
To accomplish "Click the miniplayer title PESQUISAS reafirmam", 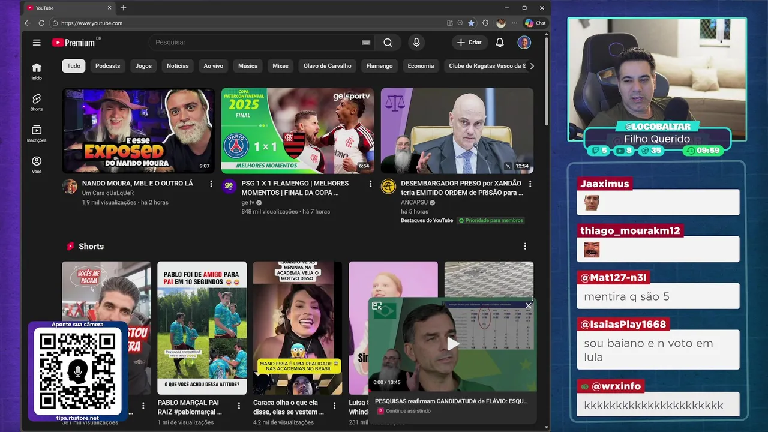I will click(x=451, y=401).
